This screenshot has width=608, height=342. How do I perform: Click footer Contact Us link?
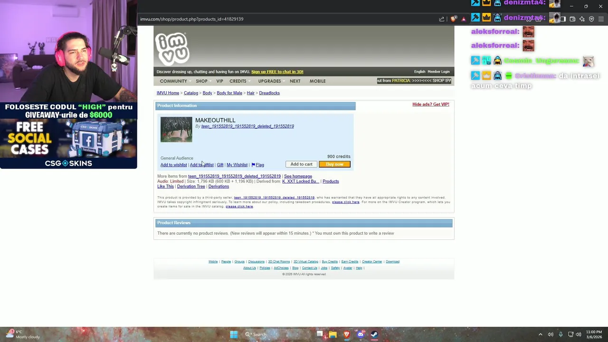click(309, 268)
